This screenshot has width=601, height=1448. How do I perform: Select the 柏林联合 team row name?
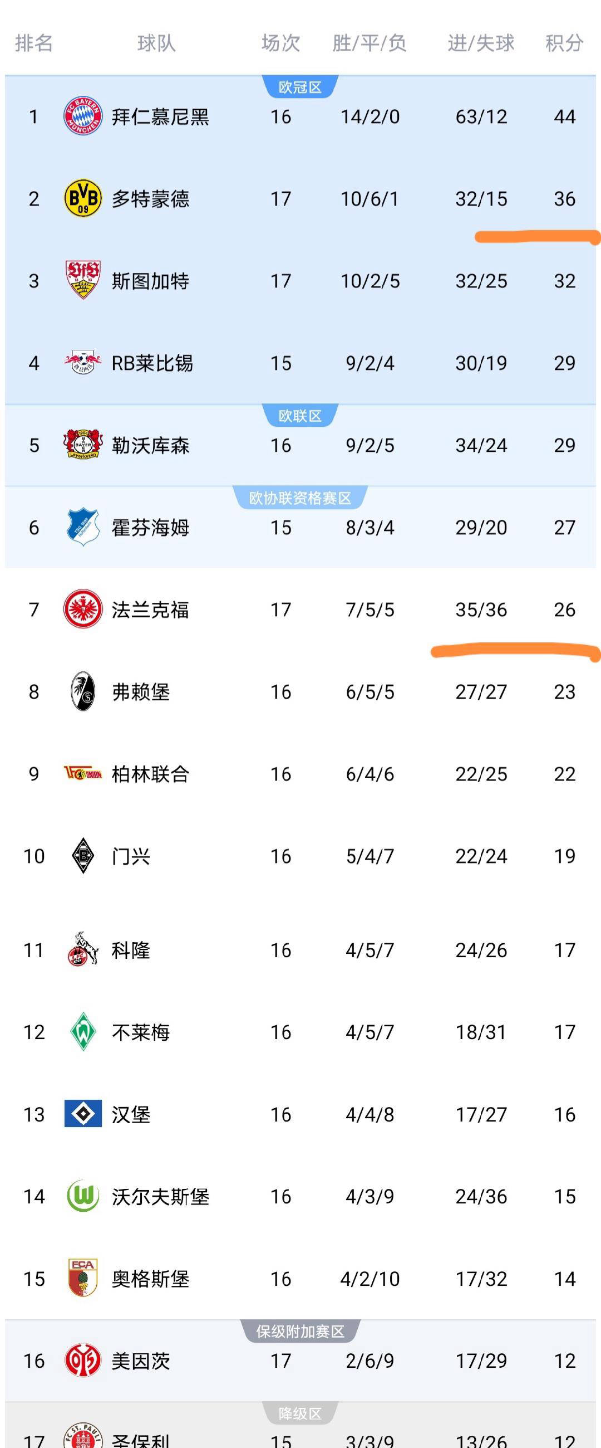coord(150,774)
